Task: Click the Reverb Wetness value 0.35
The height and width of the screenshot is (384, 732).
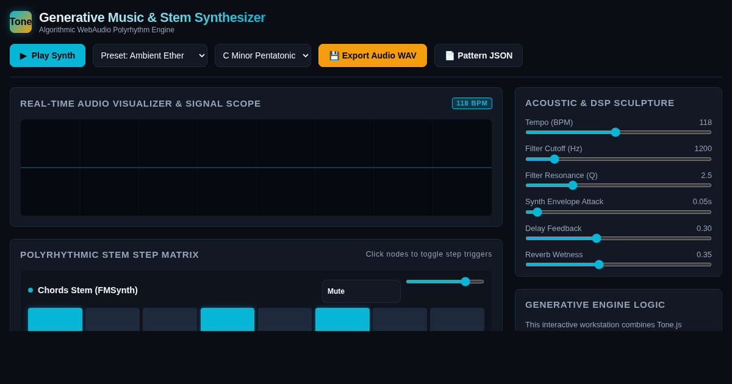Action: pos(704,254)
